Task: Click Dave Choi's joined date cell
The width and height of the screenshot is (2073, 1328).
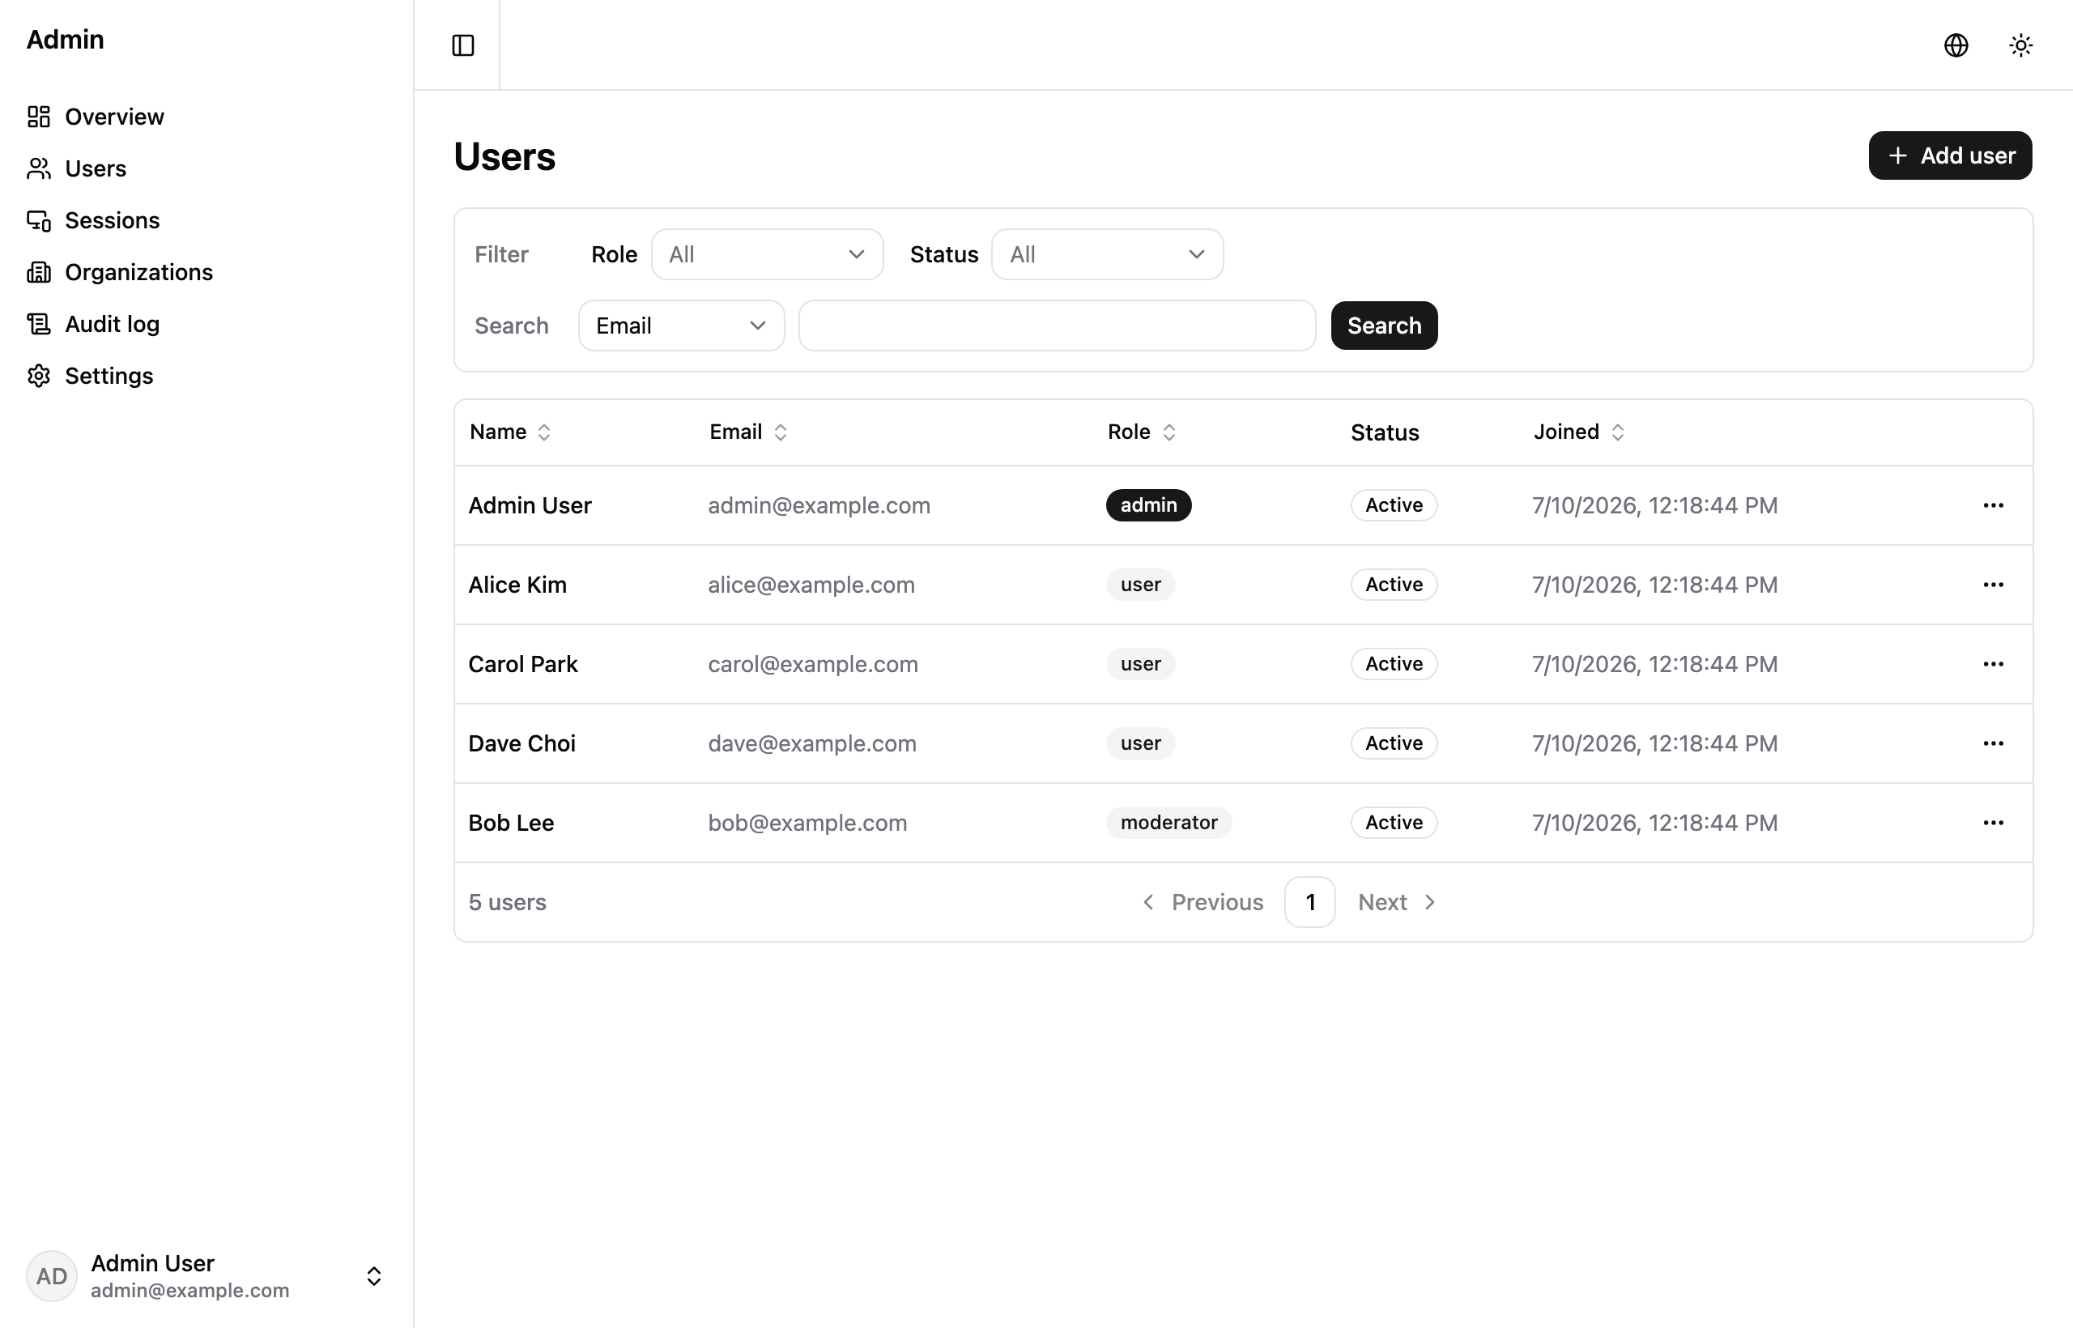Action: coord(1655,743)
